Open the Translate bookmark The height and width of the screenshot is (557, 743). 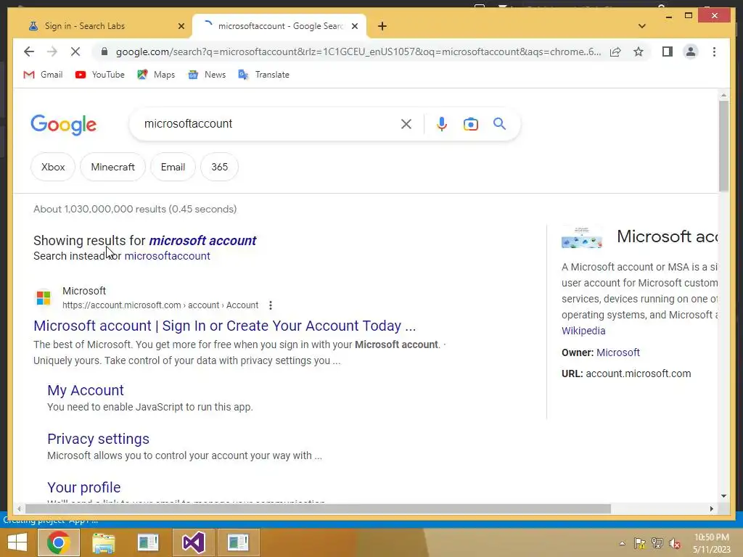tap(264, 75)
